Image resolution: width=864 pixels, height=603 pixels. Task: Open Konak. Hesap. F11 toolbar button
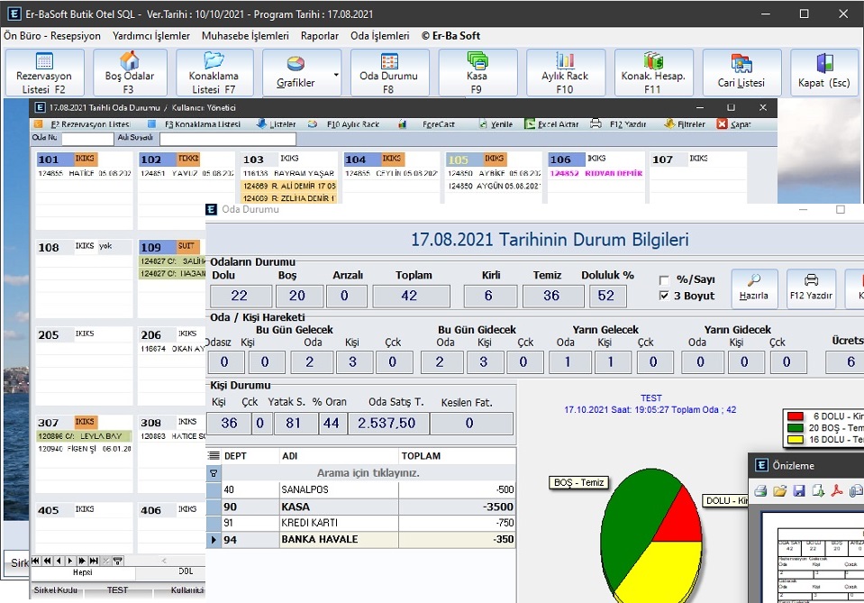coord(653,72)
